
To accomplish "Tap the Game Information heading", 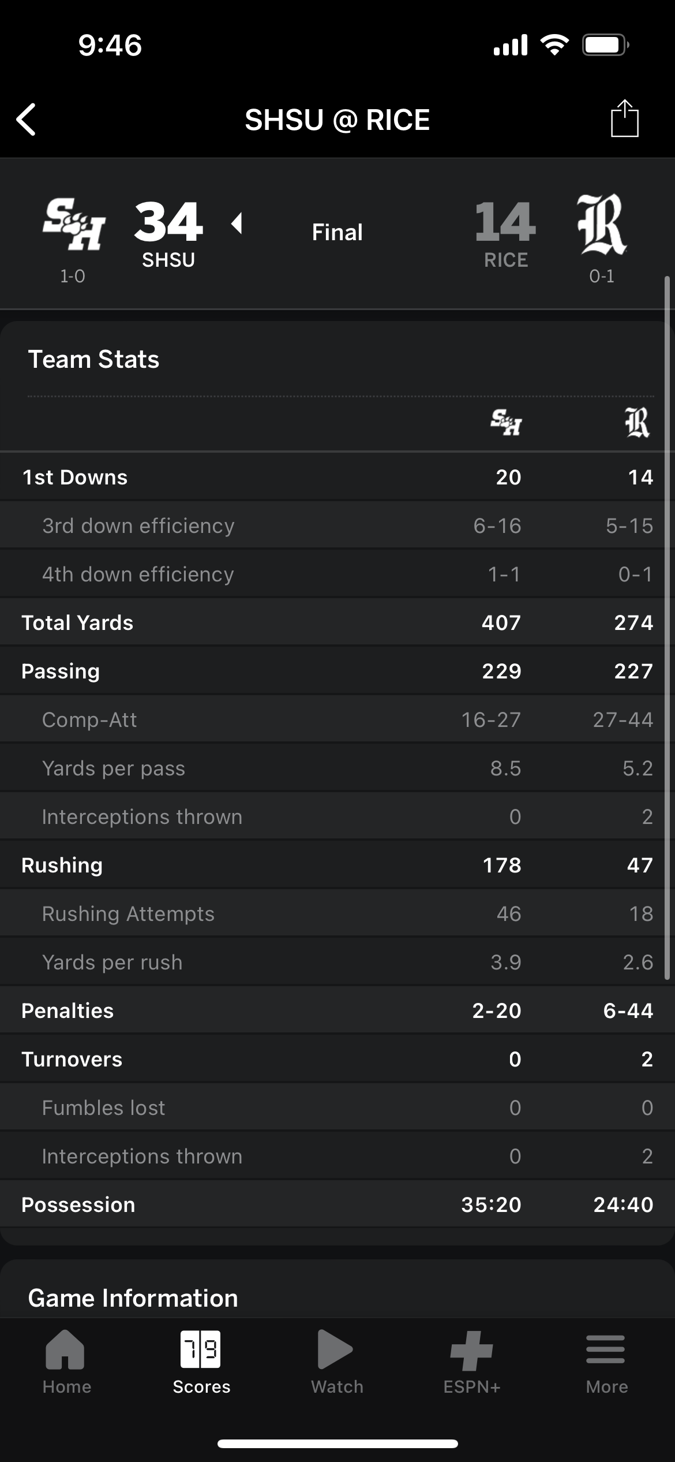I will pos(133,1298).
